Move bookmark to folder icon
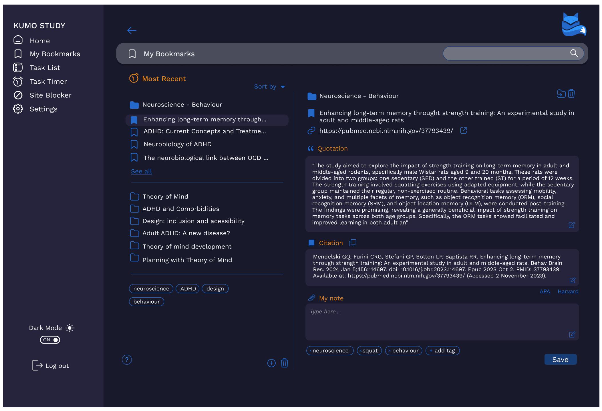 point(561,94)
